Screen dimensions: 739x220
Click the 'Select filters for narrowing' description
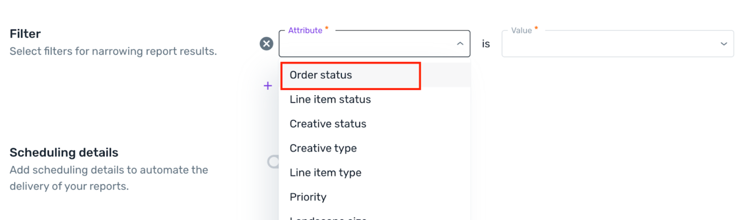click(113, 51)
